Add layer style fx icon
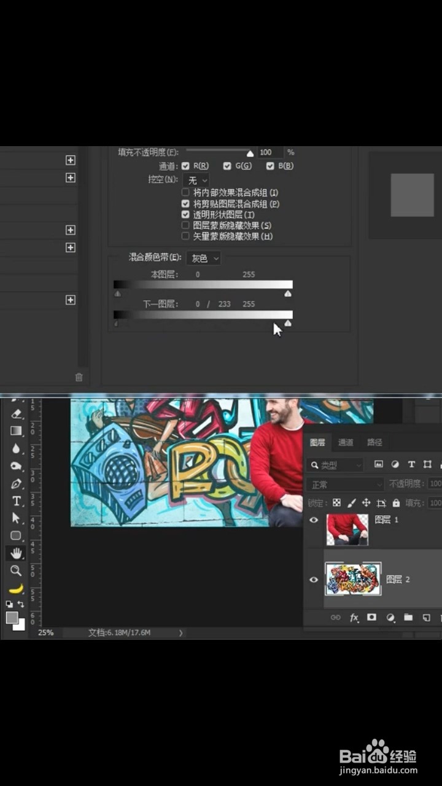Screen dimensions: 442x786 click(x=354, y=618)
